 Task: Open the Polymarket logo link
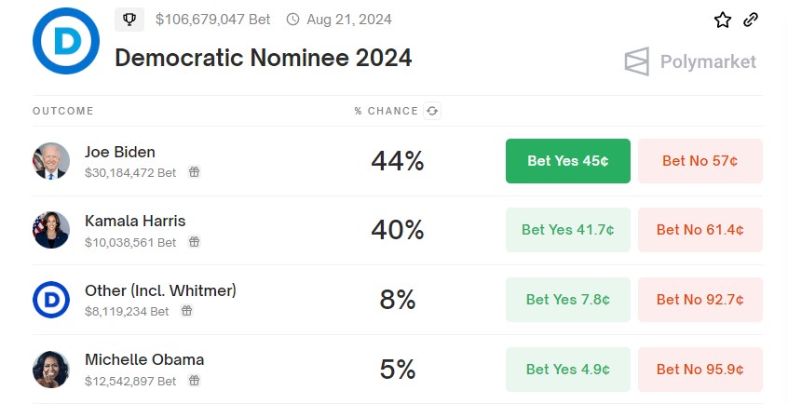[x=690, y=62]
